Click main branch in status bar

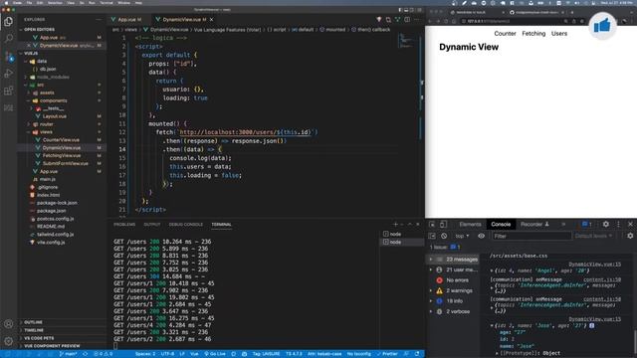(x=68, y=354)
